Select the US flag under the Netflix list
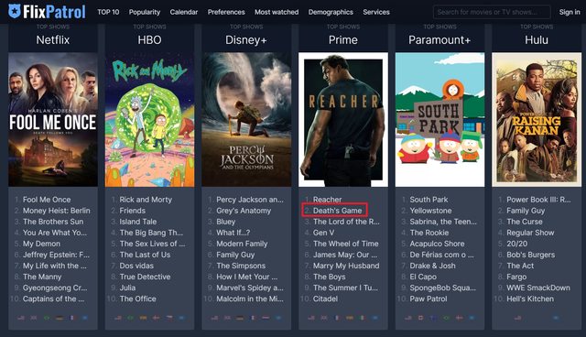586x337 pixels. [x=21, y=318]
